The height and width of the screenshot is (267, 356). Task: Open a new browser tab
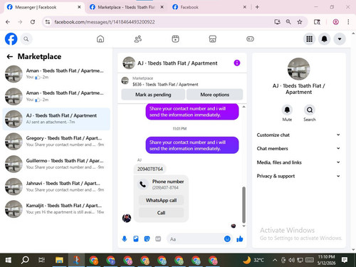(257, 7)
